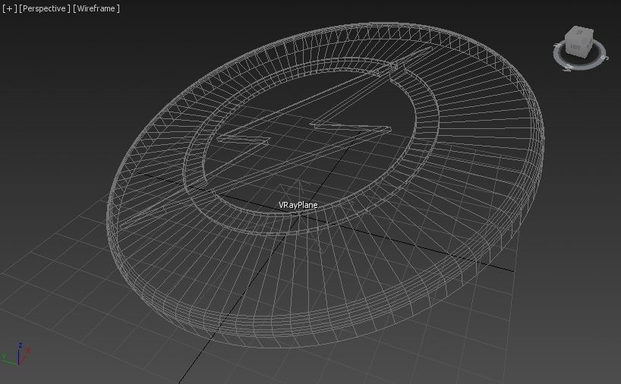The image size is (621, 384).
Task: Select the VRayPlane object label
Action: [298, 205]
